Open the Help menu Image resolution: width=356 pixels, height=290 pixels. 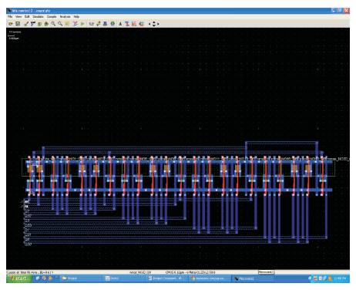(76, 16)
